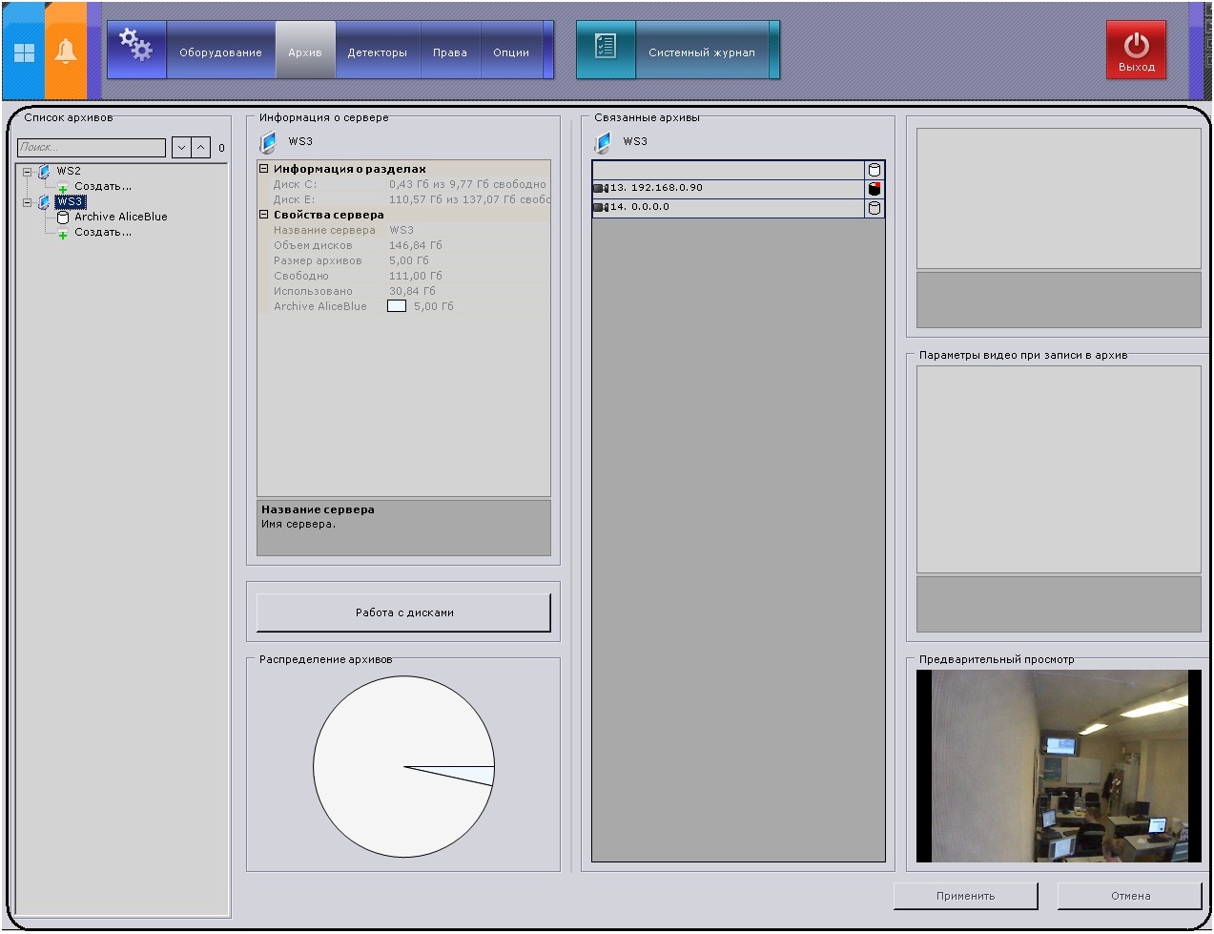The height and width of the screenshot is (934, 1214).
Task: Click the camera icon for 13. 192.168.0.90
Action: point(601,189)
